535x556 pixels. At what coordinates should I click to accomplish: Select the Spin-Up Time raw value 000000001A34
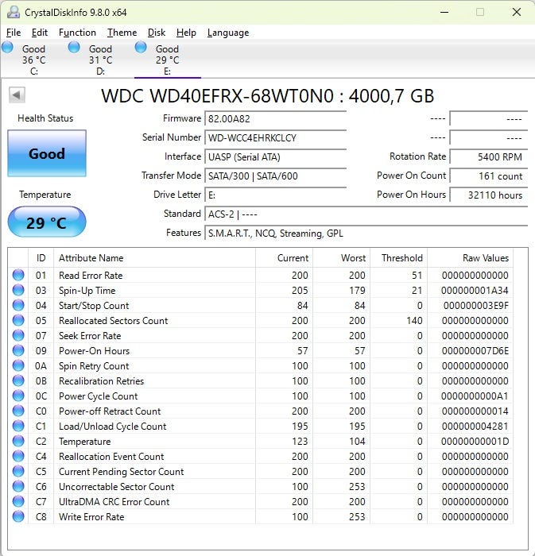(x=475, y=291)
